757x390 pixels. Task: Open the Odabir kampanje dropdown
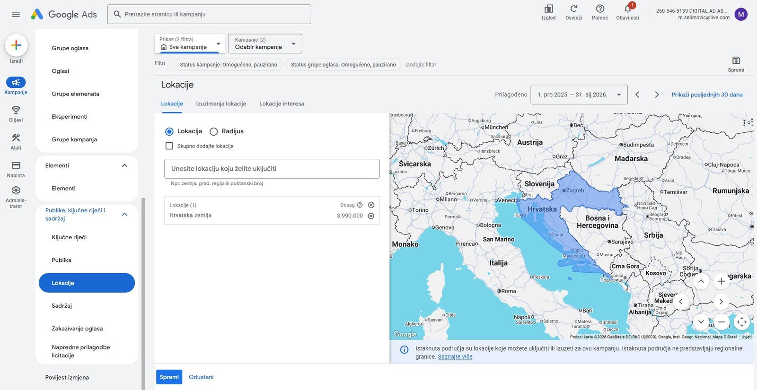pyautogui.click(x=265, y=43)
